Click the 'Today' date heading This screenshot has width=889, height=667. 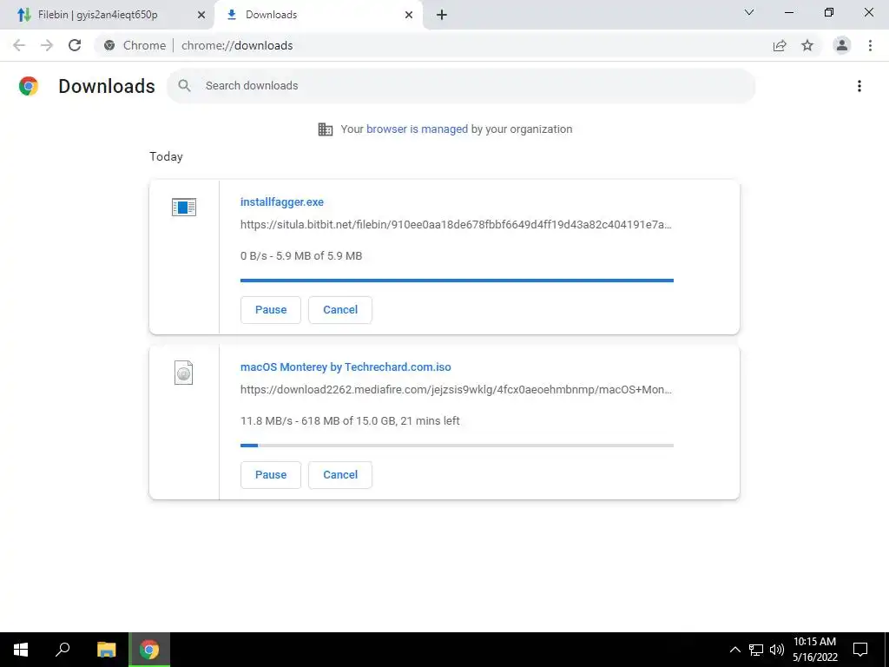pyautogui.click(x=166, y=156)
